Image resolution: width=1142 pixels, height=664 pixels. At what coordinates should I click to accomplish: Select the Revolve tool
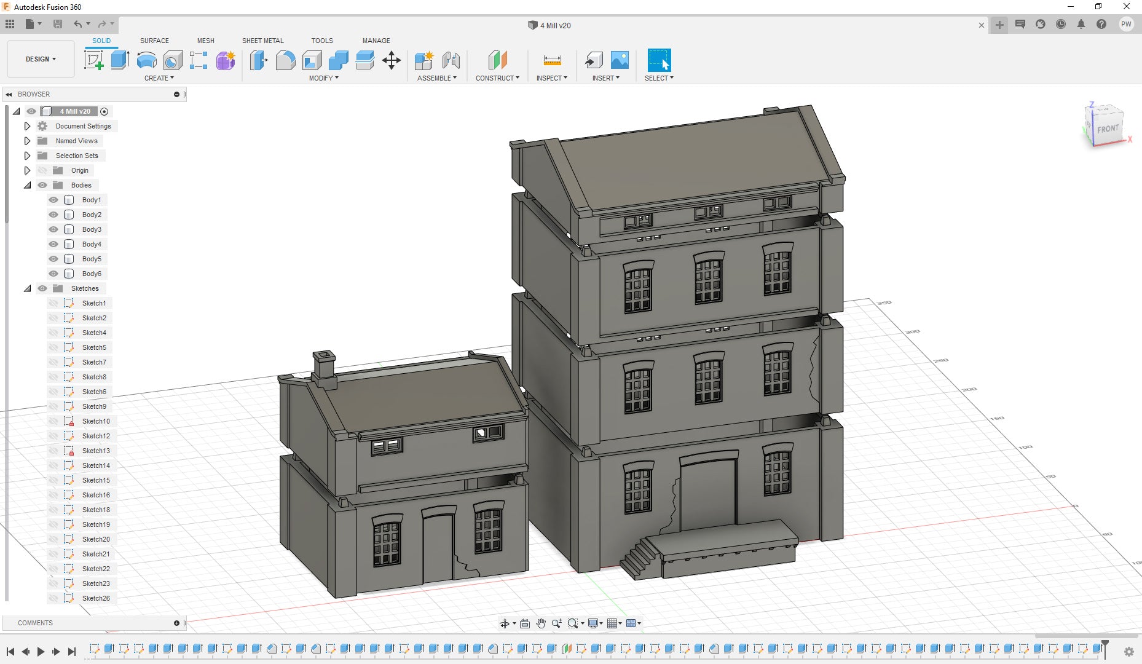[x=146, y=60]
